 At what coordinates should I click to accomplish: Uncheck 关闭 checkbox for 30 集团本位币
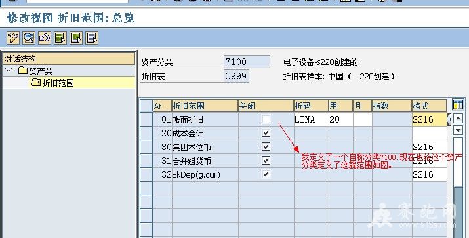pos(266,146)
